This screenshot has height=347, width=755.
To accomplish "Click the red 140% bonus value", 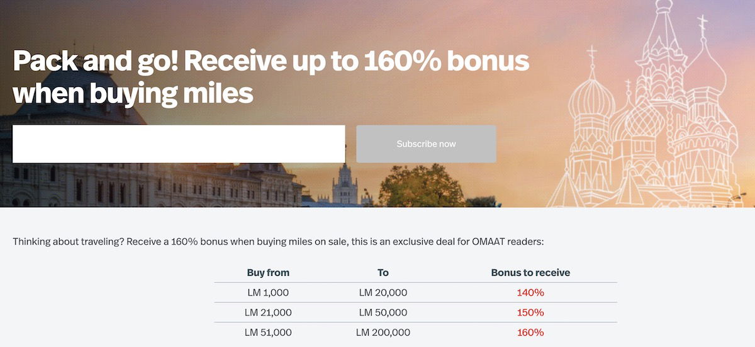I will pyautogui.click(x=530, y=293).
